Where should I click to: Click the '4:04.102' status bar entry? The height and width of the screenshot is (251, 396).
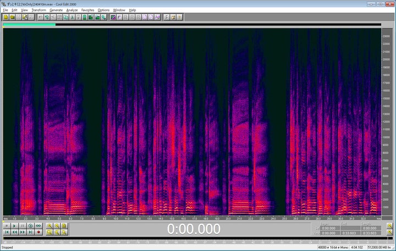(x=357, y=248)
